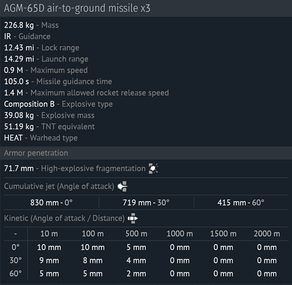Click the high-explosive fragmentation explosion icon
292x285 pixels.
point(154,169)
